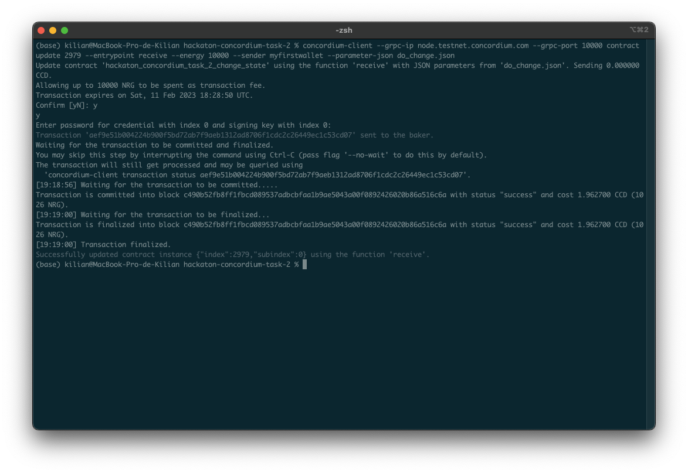The image size is (688, 473).
Task: Click 'do_change.json' in the command line
Action: click(426, 56)
